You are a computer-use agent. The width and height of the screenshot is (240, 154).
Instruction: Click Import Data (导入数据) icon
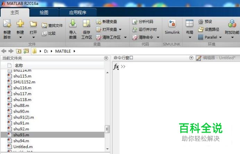point(73,23)
